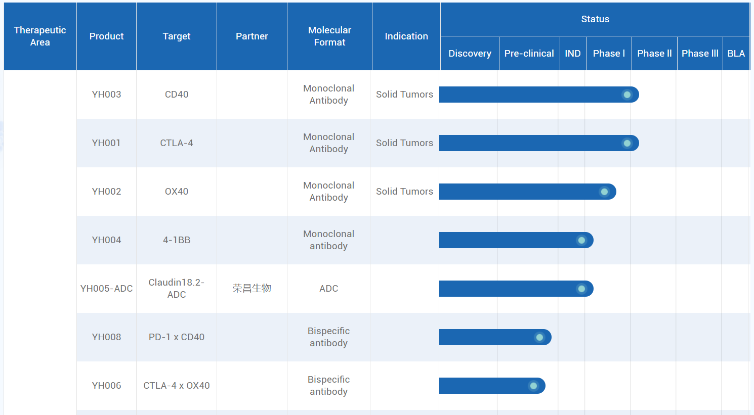
Task: Click the Discovery status column header
Action: (470, 53)
